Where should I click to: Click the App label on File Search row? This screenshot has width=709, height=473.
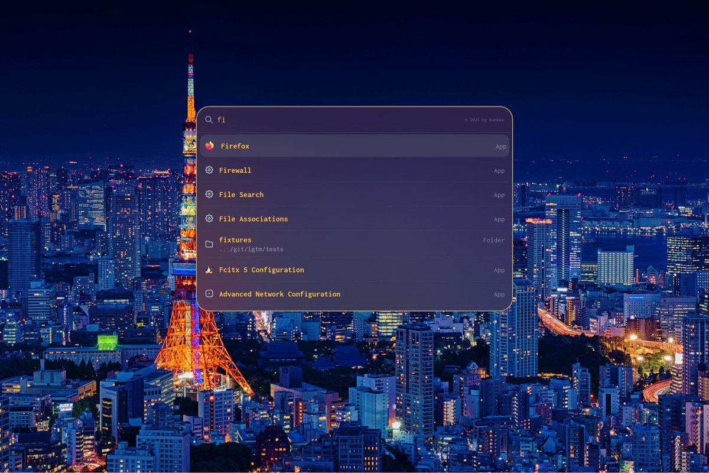point(499,195)
